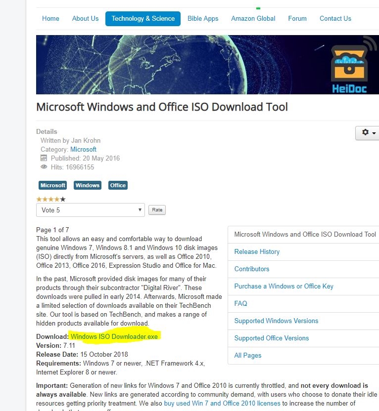
Task: Click the 'Written by Jan Krohn' text
Action: pyautogui.click(x=70, y=140)
